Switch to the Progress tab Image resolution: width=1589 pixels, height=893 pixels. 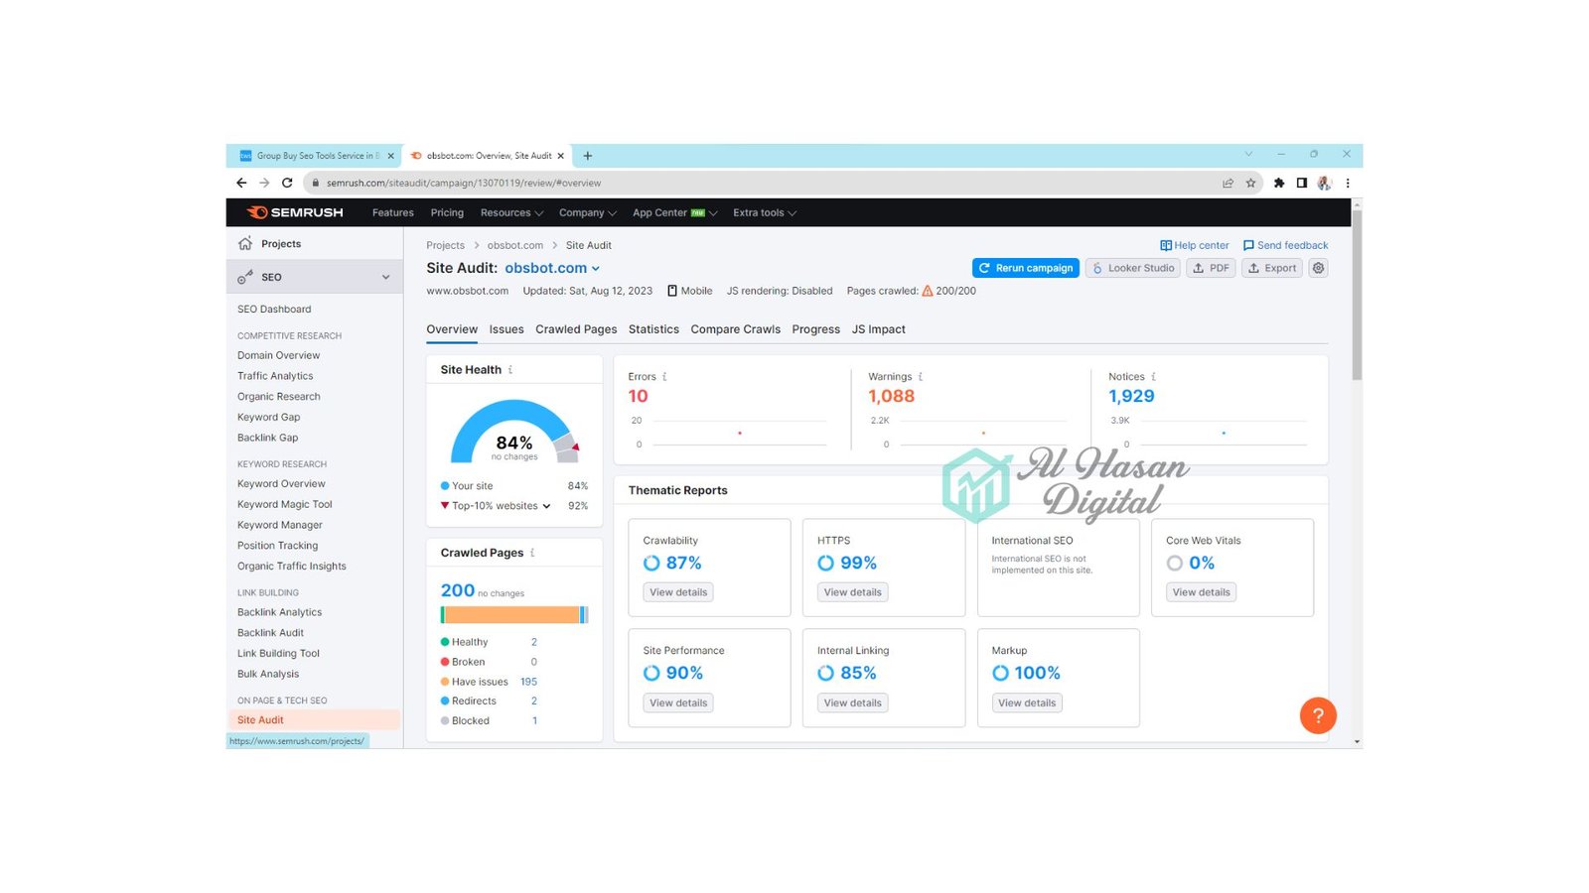coord(816,329)
